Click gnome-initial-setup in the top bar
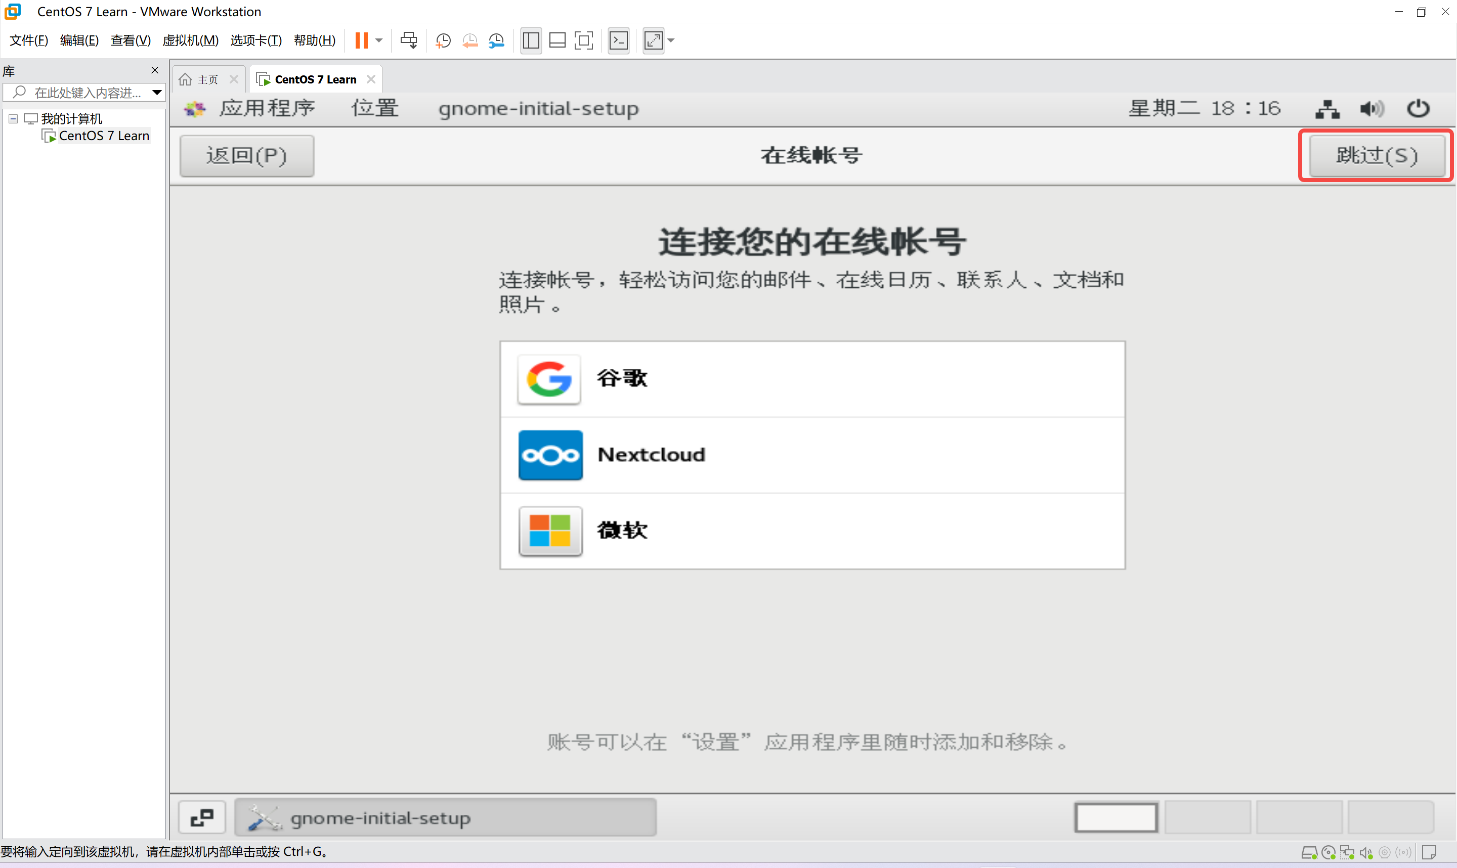Viewport: 1457px width, 868px height. pyautogui.click(x=539, y=109)
